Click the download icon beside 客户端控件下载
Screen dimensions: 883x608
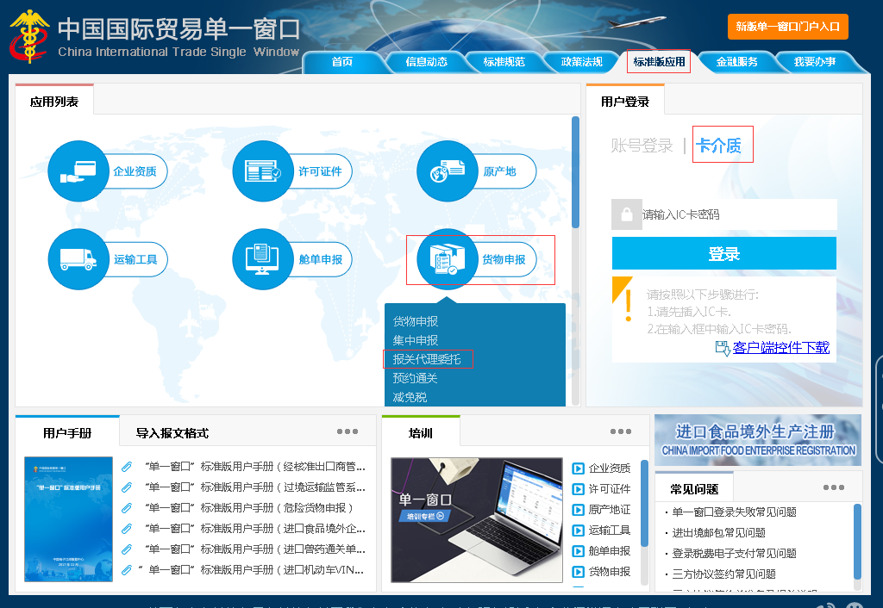pos(723,348)
